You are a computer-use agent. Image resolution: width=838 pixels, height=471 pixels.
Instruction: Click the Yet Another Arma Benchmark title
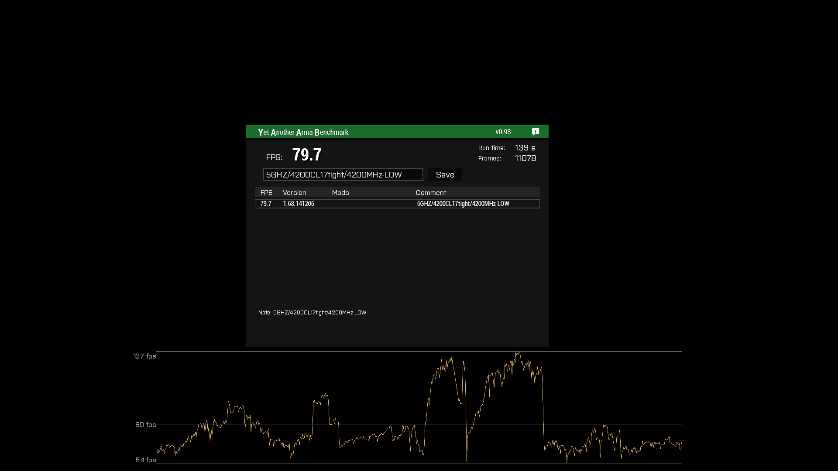[303, 132]
